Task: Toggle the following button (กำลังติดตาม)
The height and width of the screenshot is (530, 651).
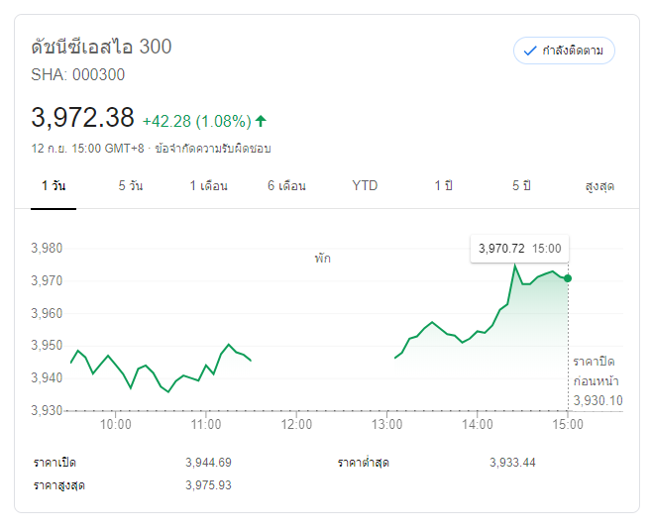Action: pos(564,51)
